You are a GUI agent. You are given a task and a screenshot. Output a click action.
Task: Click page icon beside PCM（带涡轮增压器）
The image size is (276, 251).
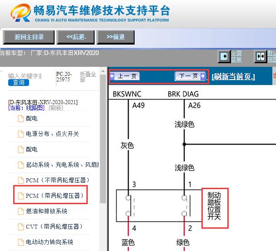(x=21, y=196)
